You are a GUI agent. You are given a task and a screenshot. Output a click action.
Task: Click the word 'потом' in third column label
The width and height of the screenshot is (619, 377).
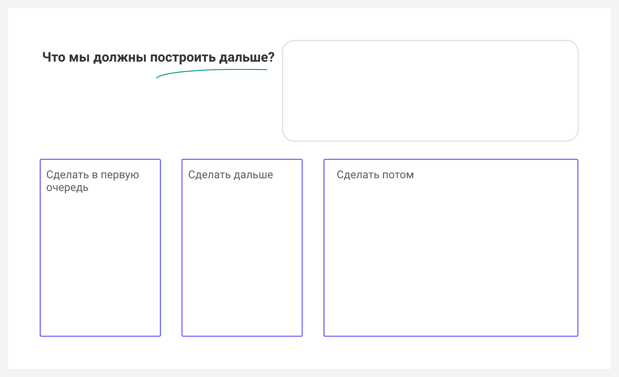398,175
